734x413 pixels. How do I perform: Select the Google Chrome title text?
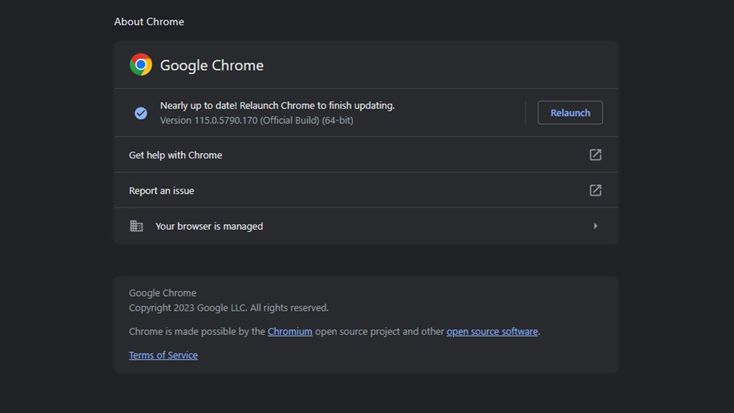click(x=212, y=65)
